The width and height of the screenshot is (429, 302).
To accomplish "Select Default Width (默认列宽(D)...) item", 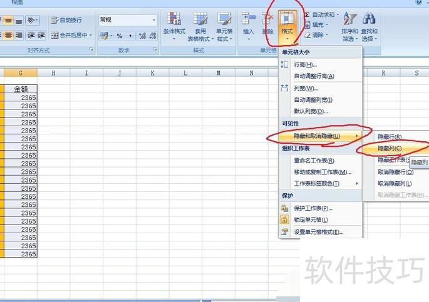I will point(321,111).
